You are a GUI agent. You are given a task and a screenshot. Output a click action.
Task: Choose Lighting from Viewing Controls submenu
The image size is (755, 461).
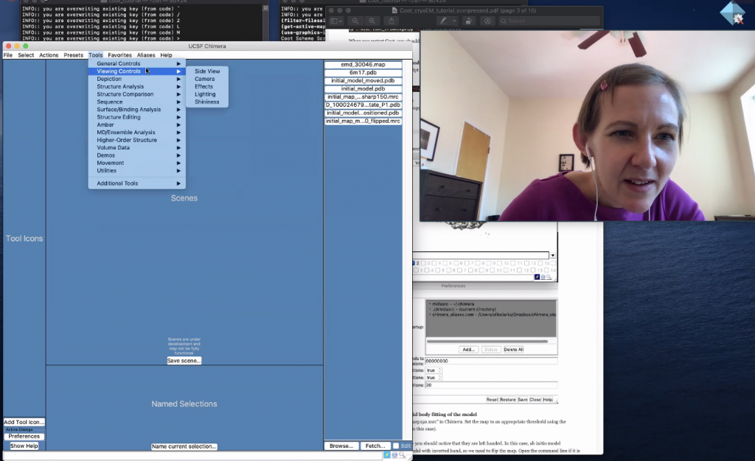[207, 94]
